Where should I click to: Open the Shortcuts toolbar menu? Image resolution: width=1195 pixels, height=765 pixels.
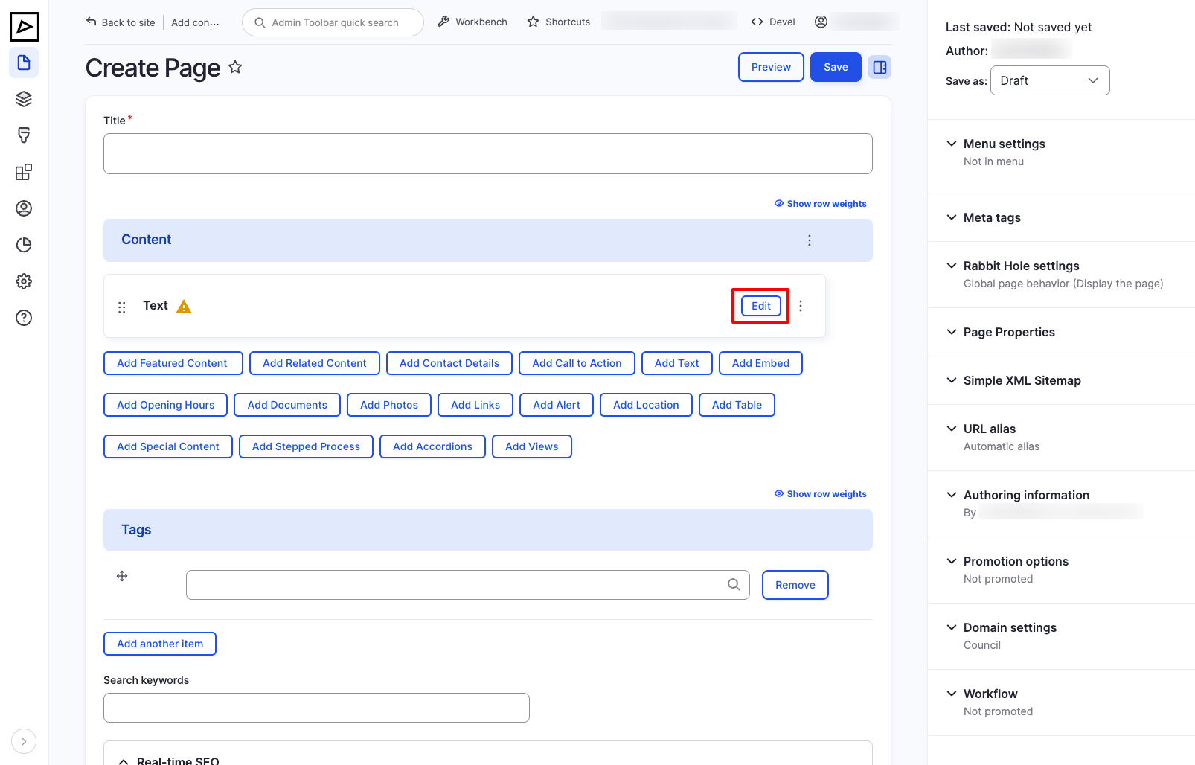(559, 22)
